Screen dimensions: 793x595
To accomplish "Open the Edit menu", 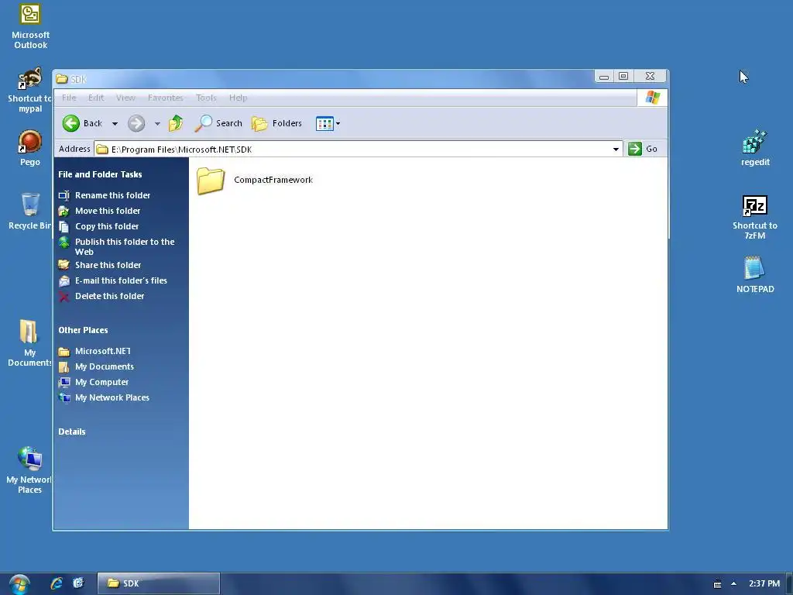I will point(95,98).
